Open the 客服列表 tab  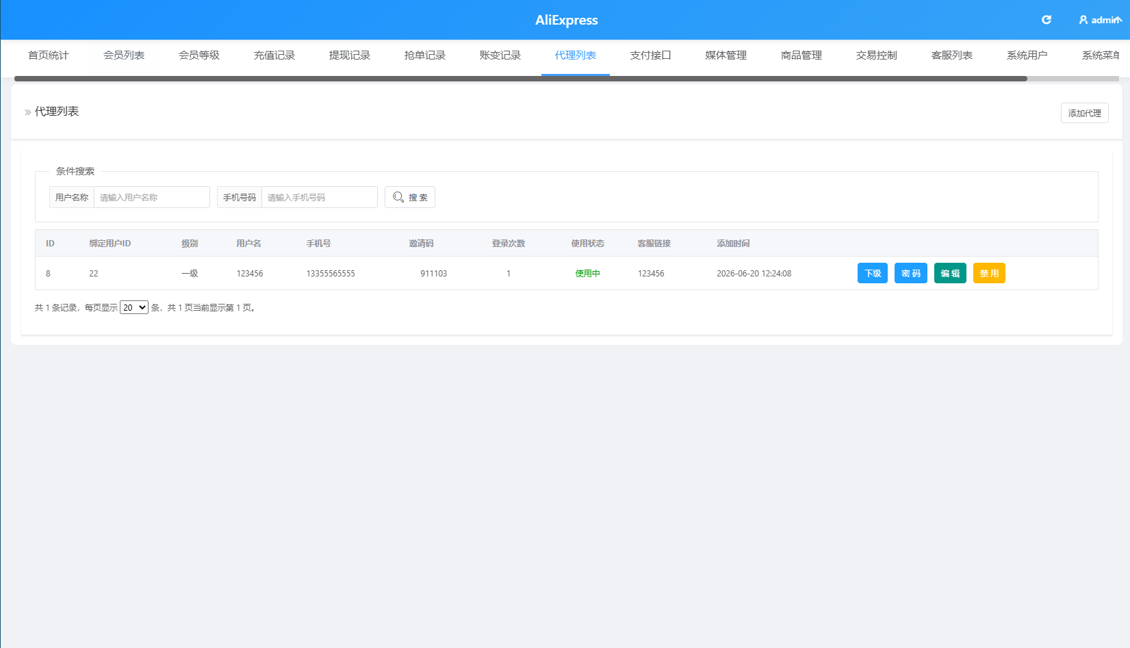click(x=952, y=55)
